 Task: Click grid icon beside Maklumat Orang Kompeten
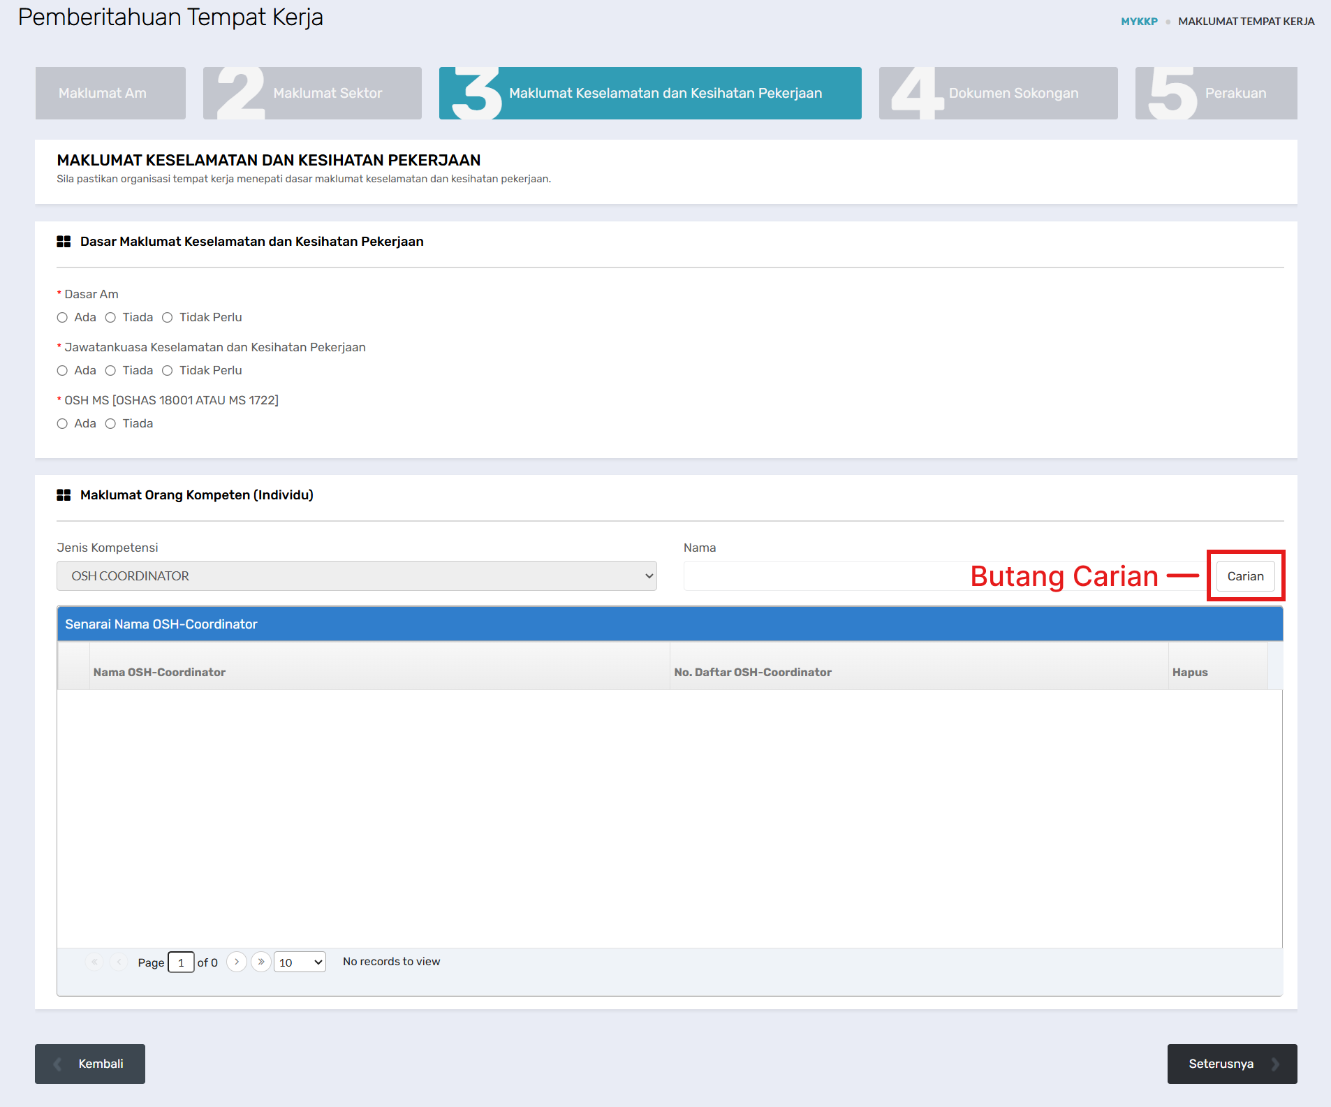coord(64,495)
